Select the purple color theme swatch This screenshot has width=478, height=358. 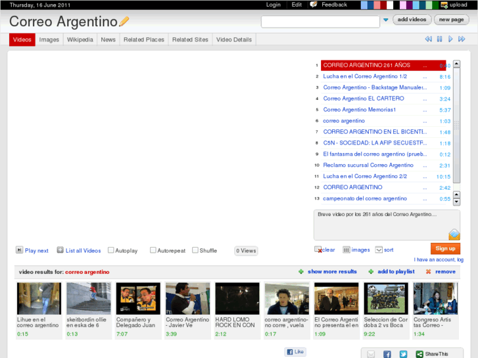click(409, 5)
